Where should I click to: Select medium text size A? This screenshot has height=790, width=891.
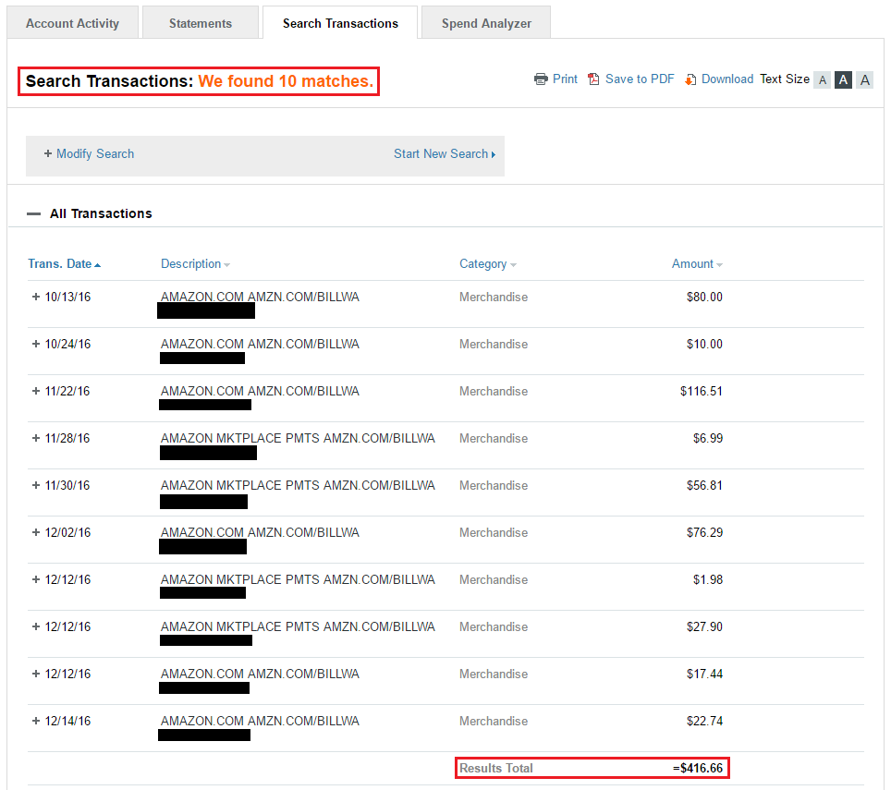point(843,80)
